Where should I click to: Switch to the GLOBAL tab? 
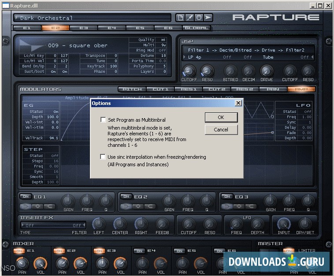196,28
